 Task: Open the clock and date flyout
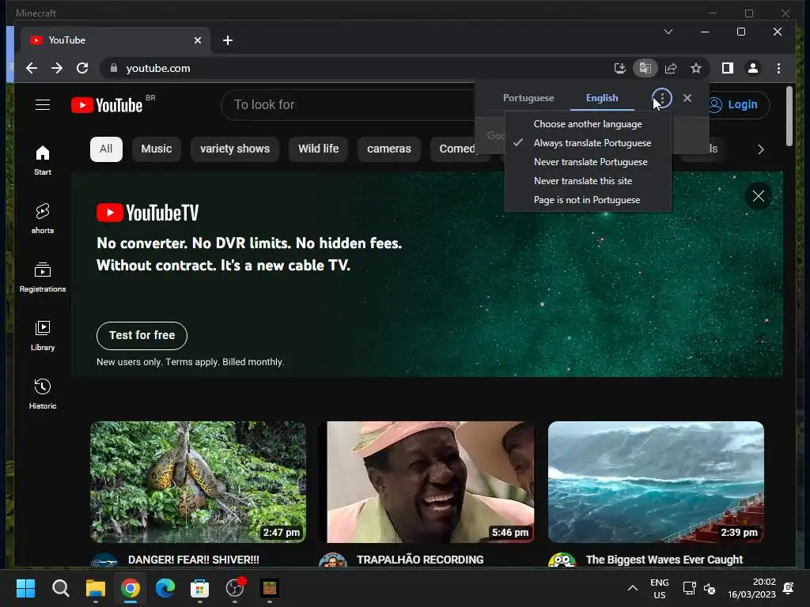(751, 588)
